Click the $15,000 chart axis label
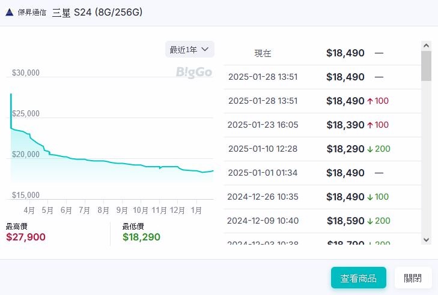The image size is (438, 295). pos(26,195)
